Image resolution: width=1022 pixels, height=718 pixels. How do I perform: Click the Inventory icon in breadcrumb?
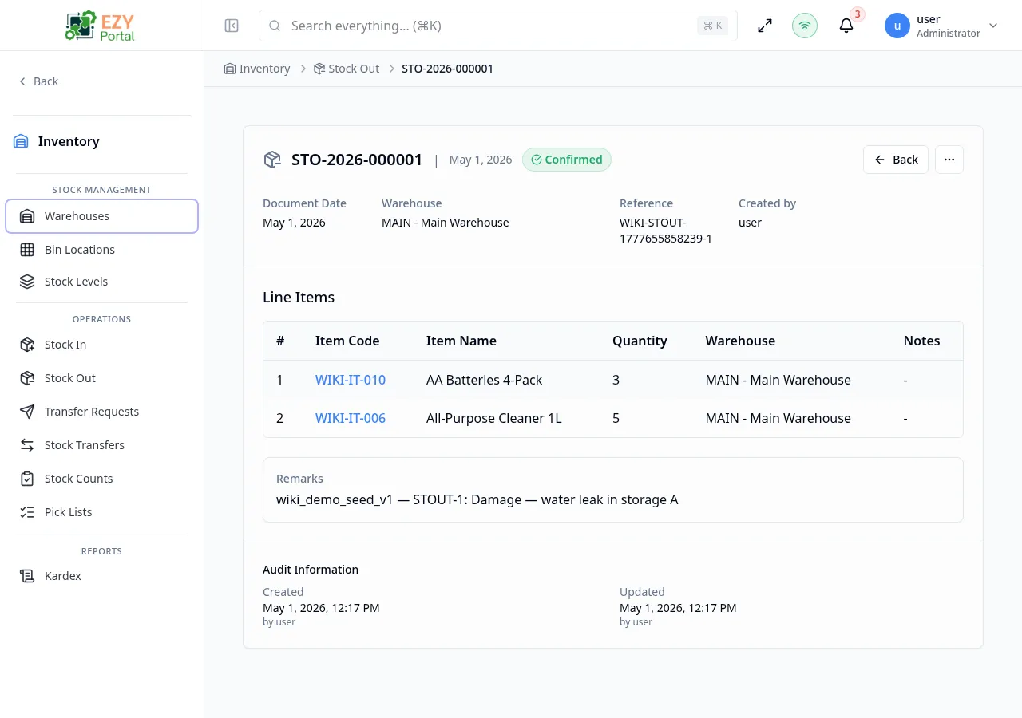[230, 69]
